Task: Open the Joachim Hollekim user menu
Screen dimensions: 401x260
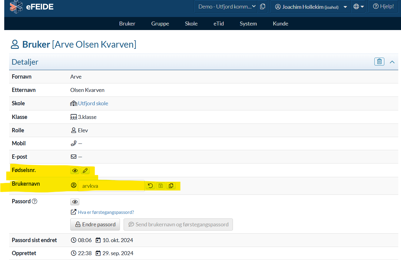Action: 310,7
